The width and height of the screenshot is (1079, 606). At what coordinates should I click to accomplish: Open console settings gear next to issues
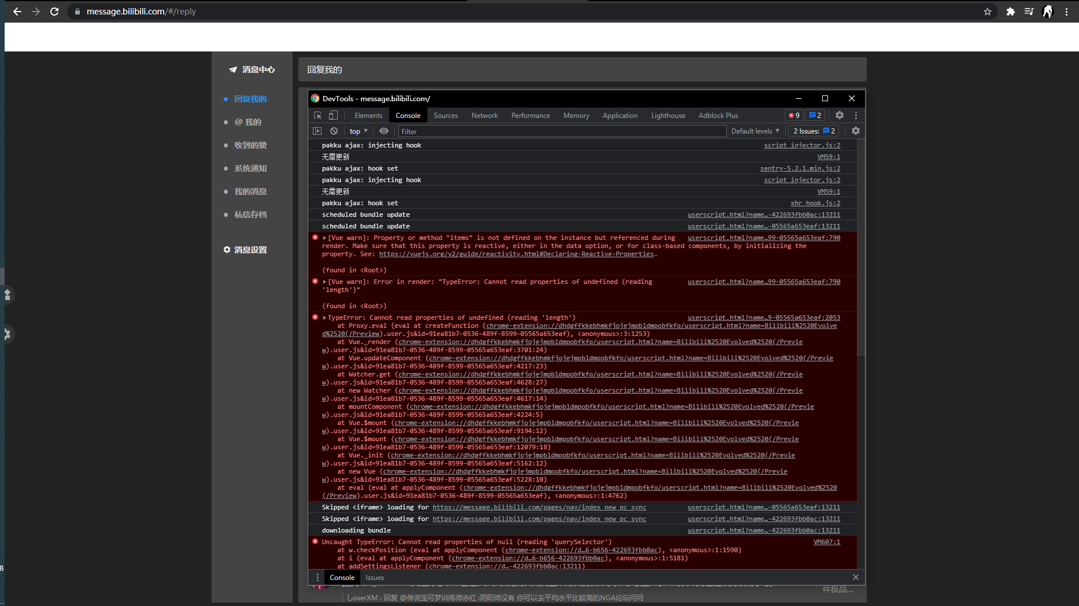(856, 131)
